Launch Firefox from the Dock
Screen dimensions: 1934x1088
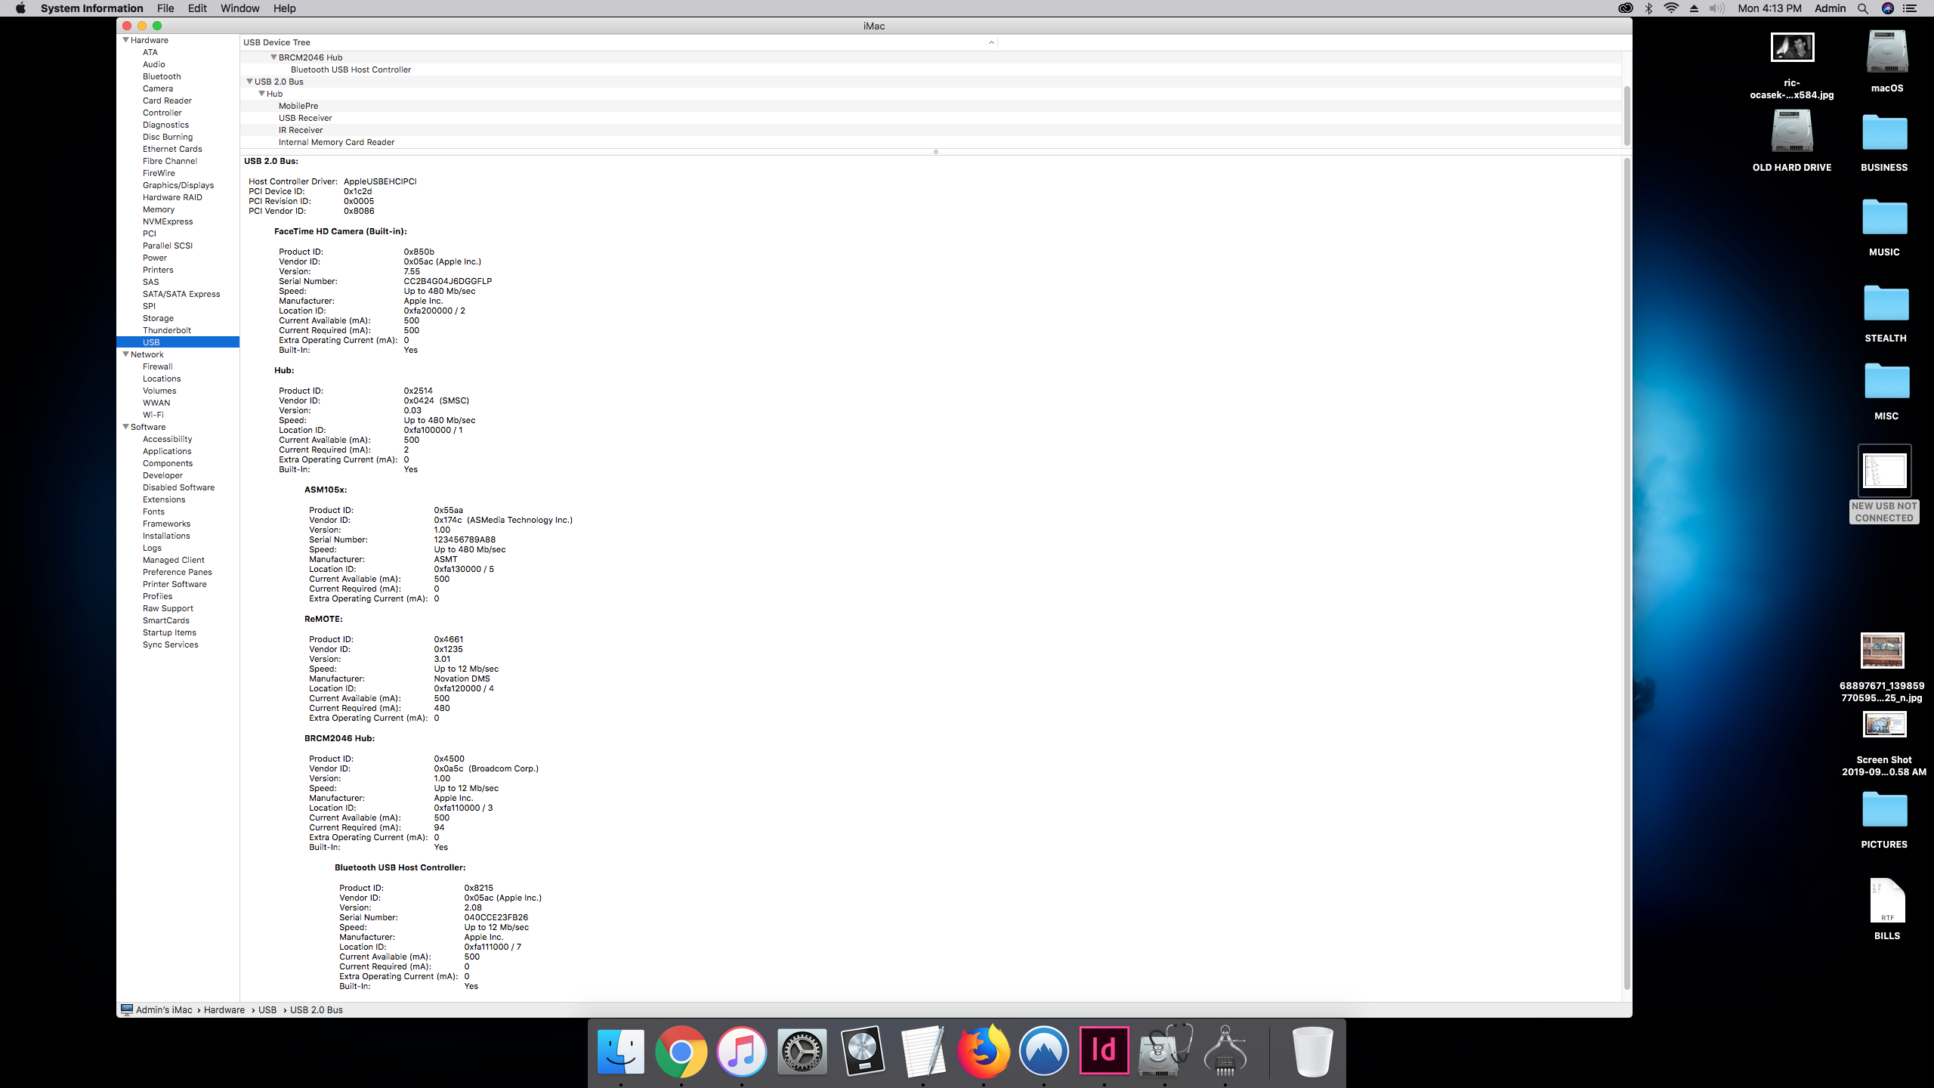(x=984, y=1050)
